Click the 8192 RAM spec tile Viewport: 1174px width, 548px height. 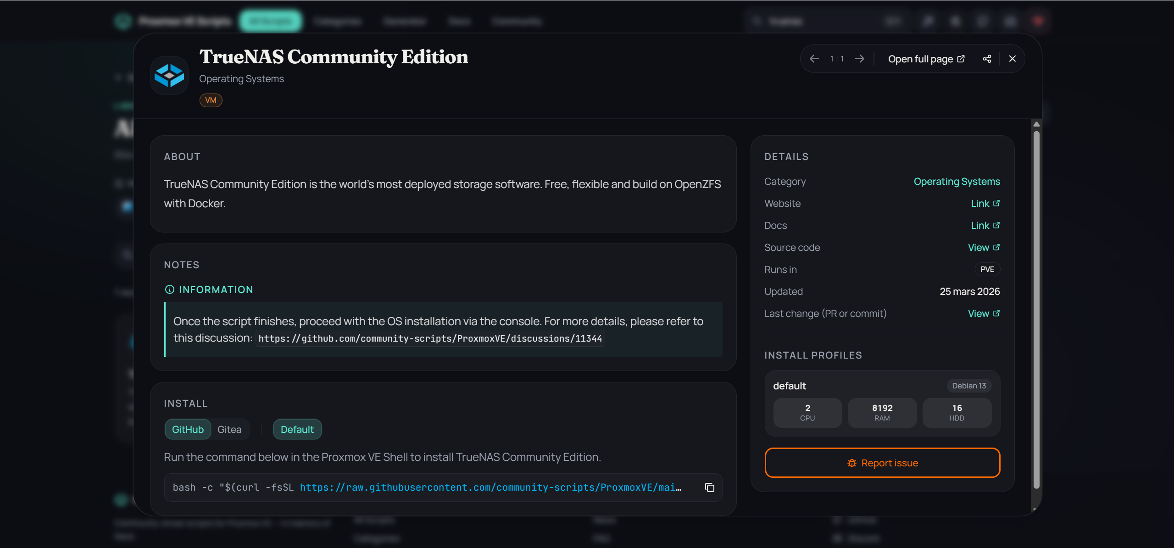(x=882, y=413)
